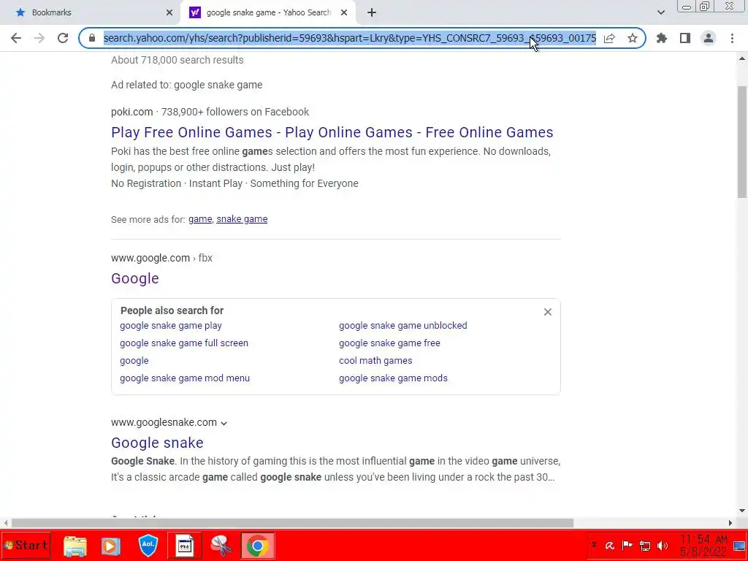Image resolution: width=748 pixels, height=561 pixels.
Task: Launch the media player taskbar icon
Action: pyautogui.click(x=111, y=546)
